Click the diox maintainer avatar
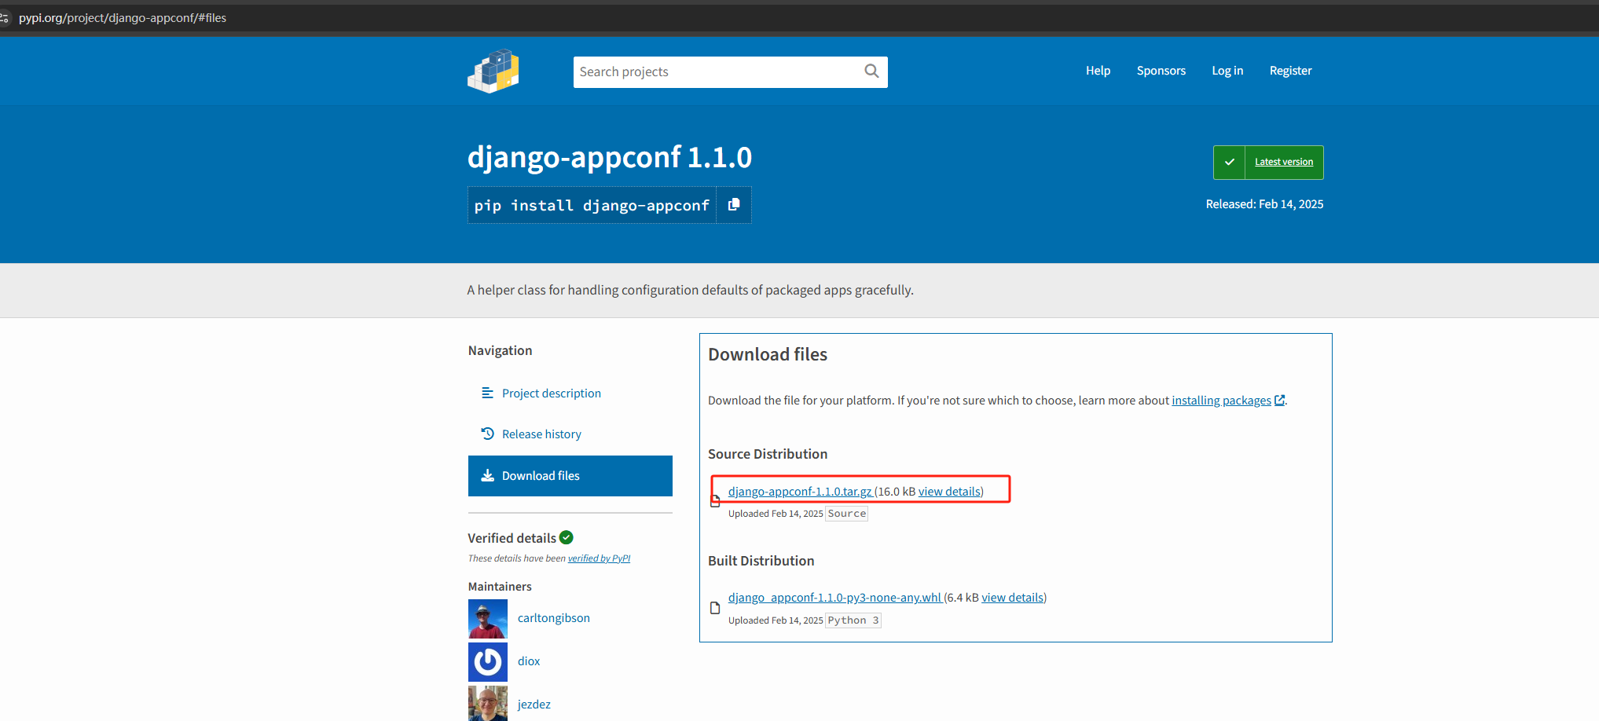 pos(488,662)
